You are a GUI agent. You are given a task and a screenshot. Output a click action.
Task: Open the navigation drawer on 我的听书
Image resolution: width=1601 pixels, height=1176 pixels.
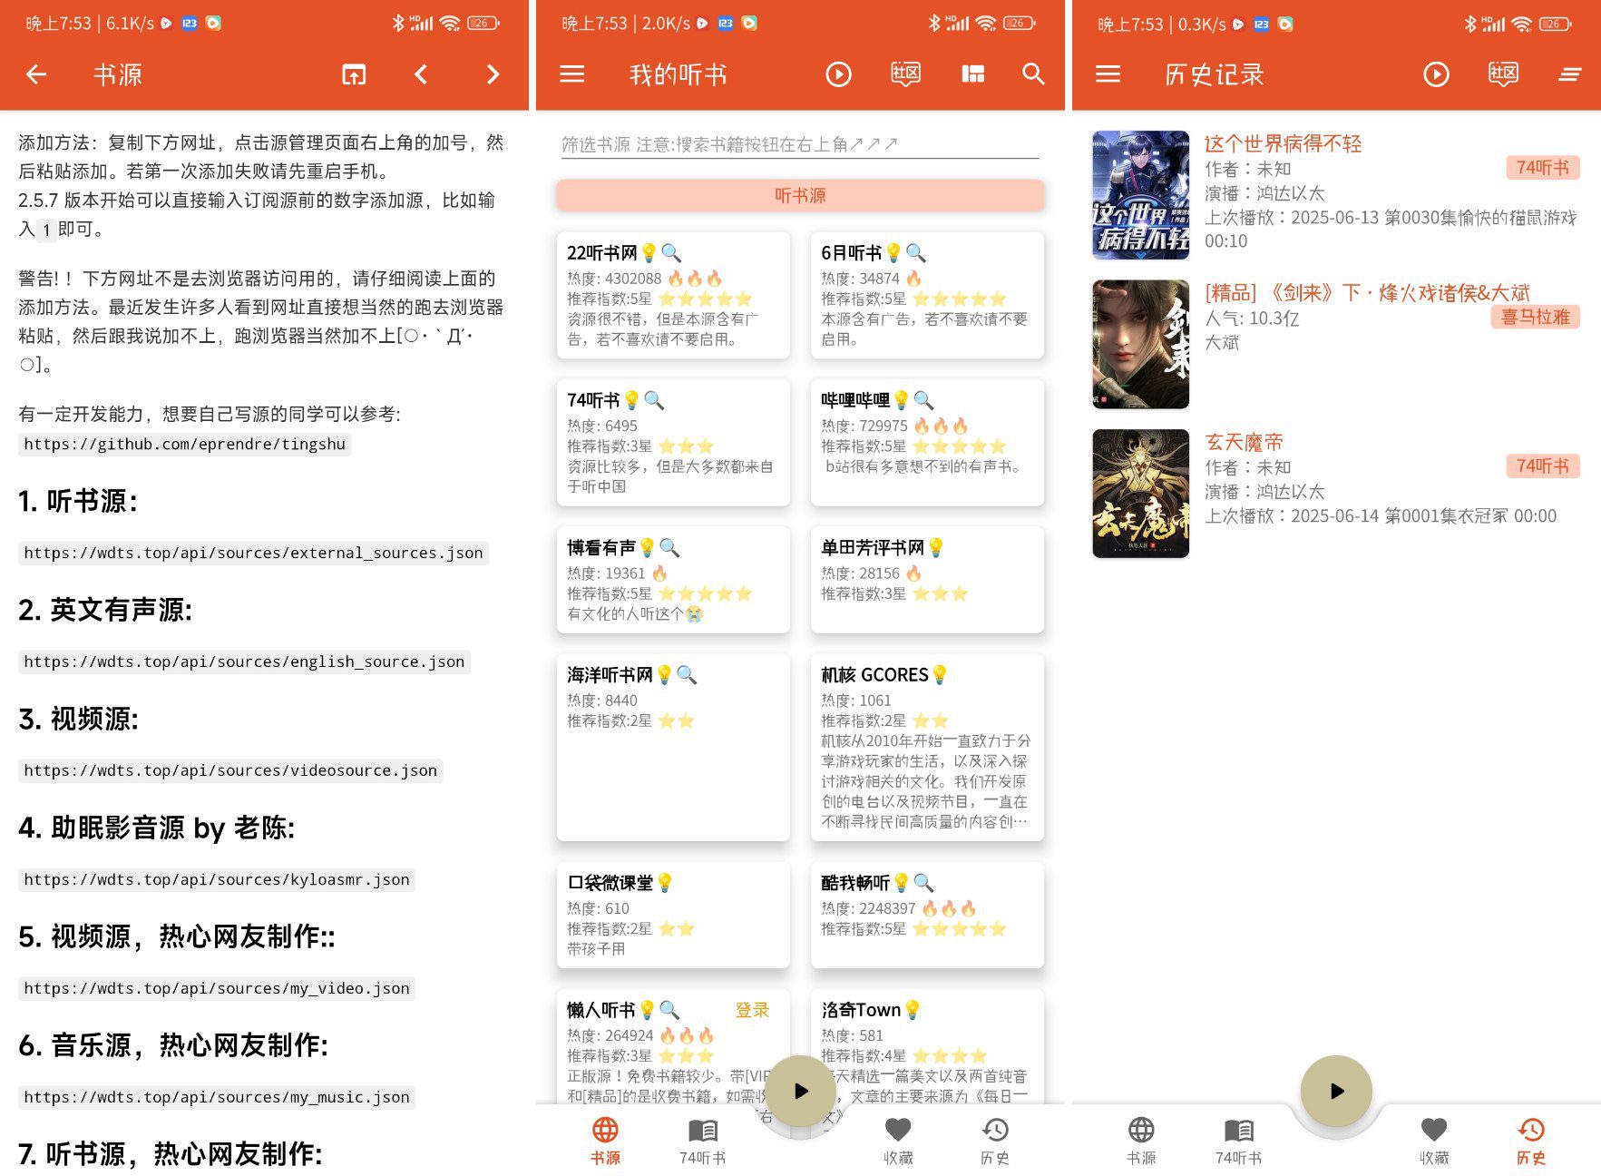(571, 74)
